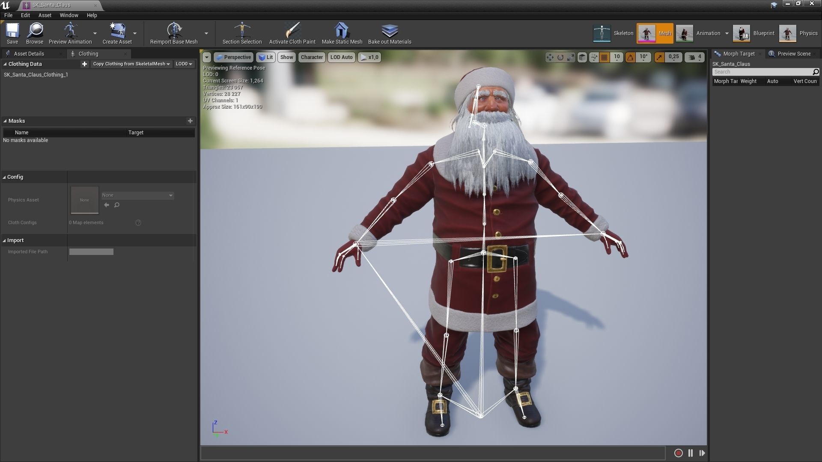Open Reimport Base Mesh dropdown arrow
The image size is (822, 462).
pyautogui.click(x=206, y=33)
